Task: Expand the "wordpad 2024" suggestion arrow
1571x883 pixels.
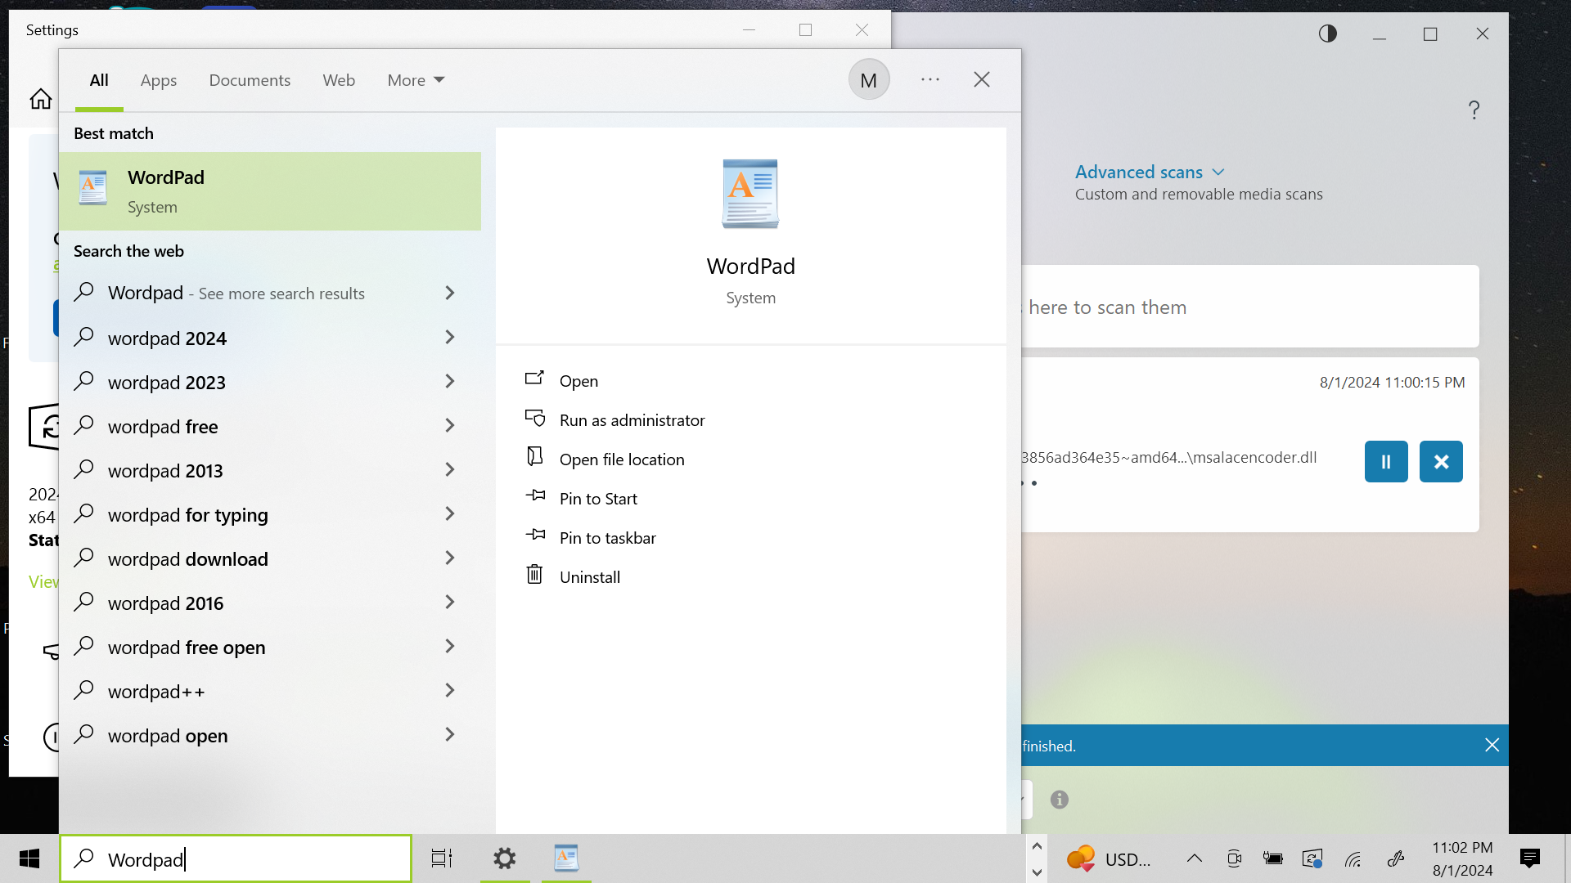Action: [x=449, y=338]
